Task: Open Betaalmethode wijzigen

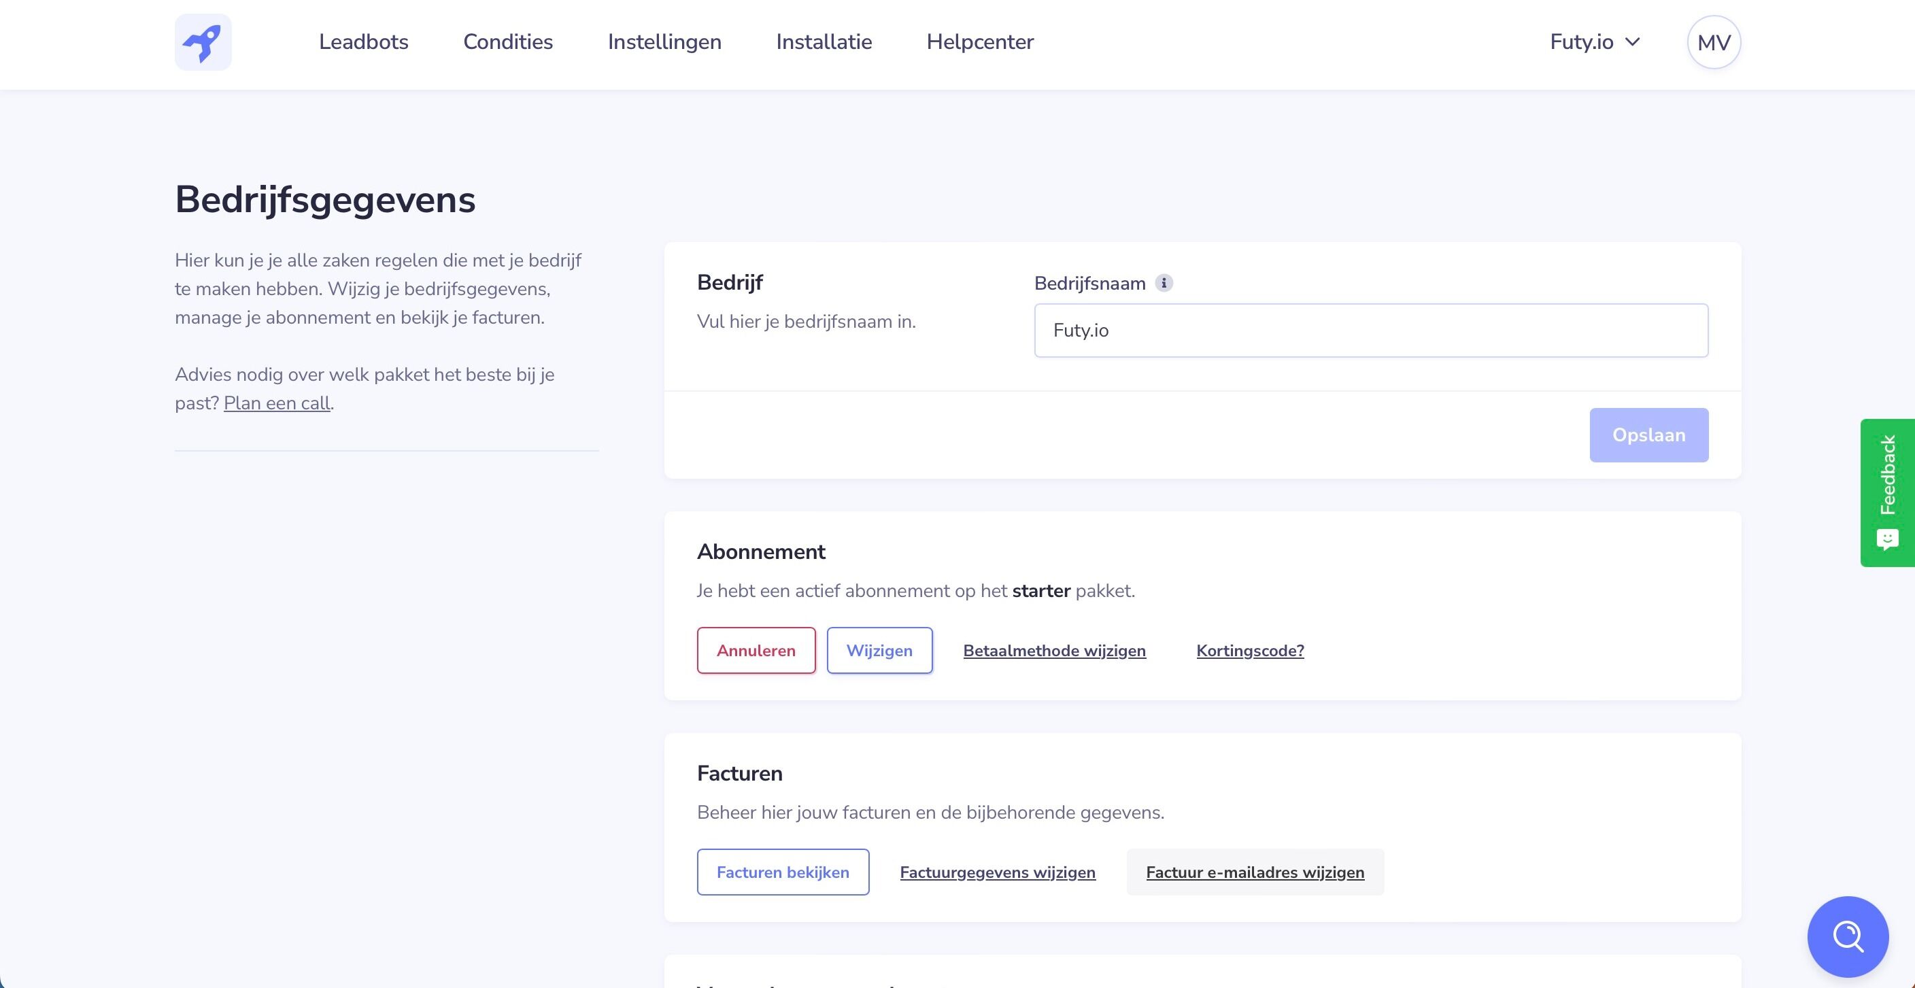Action: coord(1054,650)
